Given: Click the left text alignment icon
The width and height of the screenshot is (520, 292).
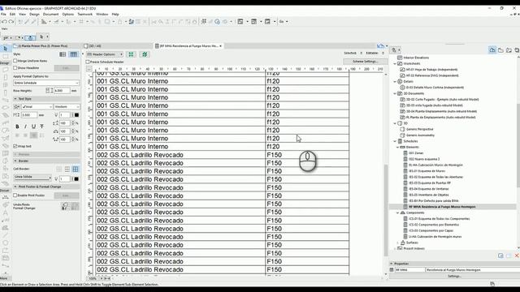Looking at the screenshot, I should (x=17, y=135).
